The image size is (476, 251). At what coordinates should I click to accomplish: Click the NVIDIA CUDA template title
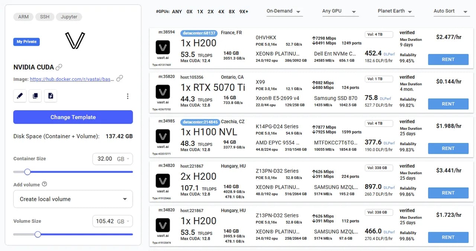click(x=33, y=67)
